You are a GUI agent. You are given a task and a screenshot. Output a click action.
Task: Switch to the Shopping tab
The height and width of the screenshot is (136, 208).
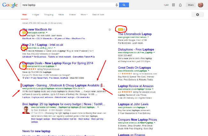click(x=49, y=15)
